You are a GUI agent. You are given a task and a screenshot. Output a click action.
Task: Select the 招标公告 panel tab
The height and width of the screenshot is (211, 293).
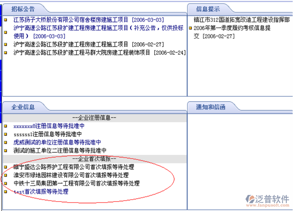point(23,9)
